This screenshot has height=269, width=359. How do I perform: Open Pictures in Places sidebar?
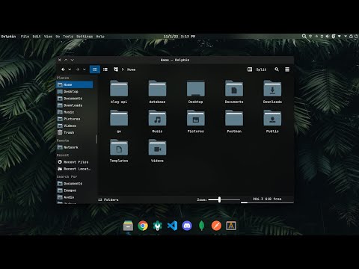75,119
